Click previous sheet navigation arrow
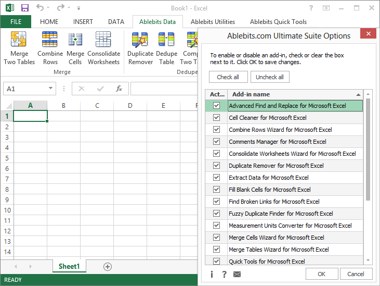This screenshot has width=380, height=286. 16,267
